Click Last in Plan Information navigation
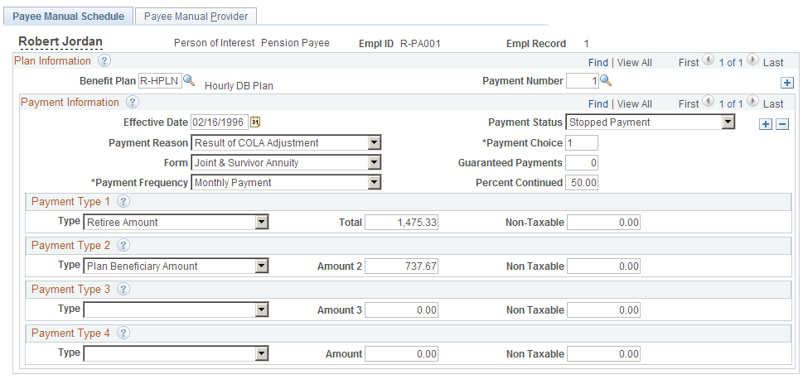The image size is (803, 379). [x=773, y=62]
